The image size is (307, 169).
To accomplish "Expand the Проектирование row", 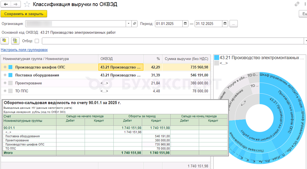I will pyautogui.click(x=5, y=83).
